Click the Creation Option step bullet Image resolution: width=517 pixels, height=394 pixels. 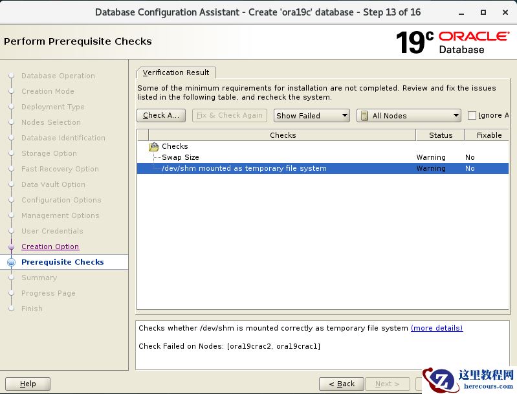(12, 246)
